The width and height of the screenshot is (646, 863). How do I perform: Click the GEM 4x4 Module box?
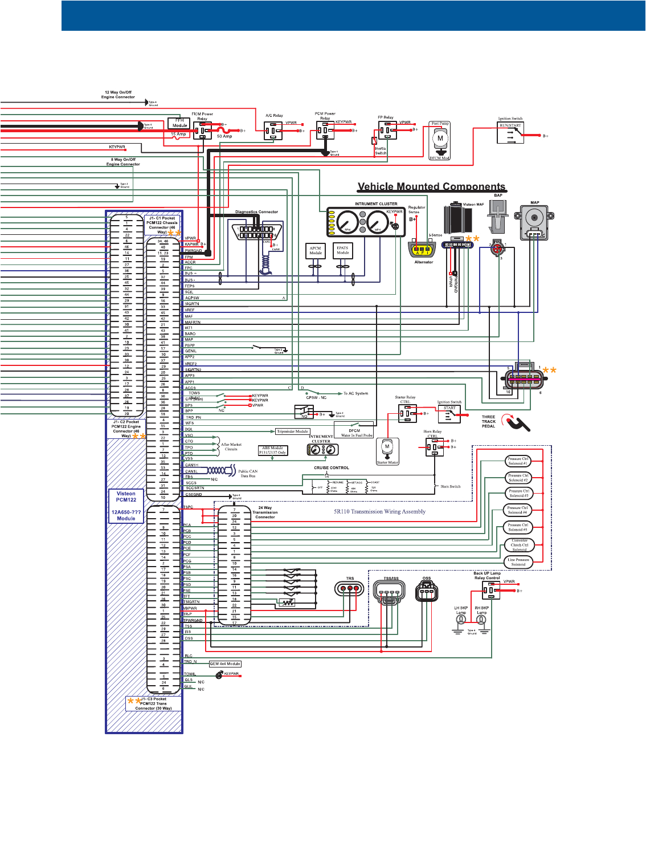[226, 663]
